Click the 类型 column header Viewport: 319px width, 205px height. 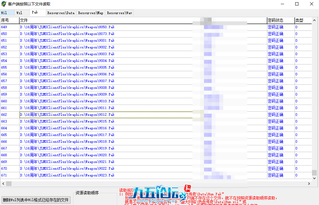point(303,20)
